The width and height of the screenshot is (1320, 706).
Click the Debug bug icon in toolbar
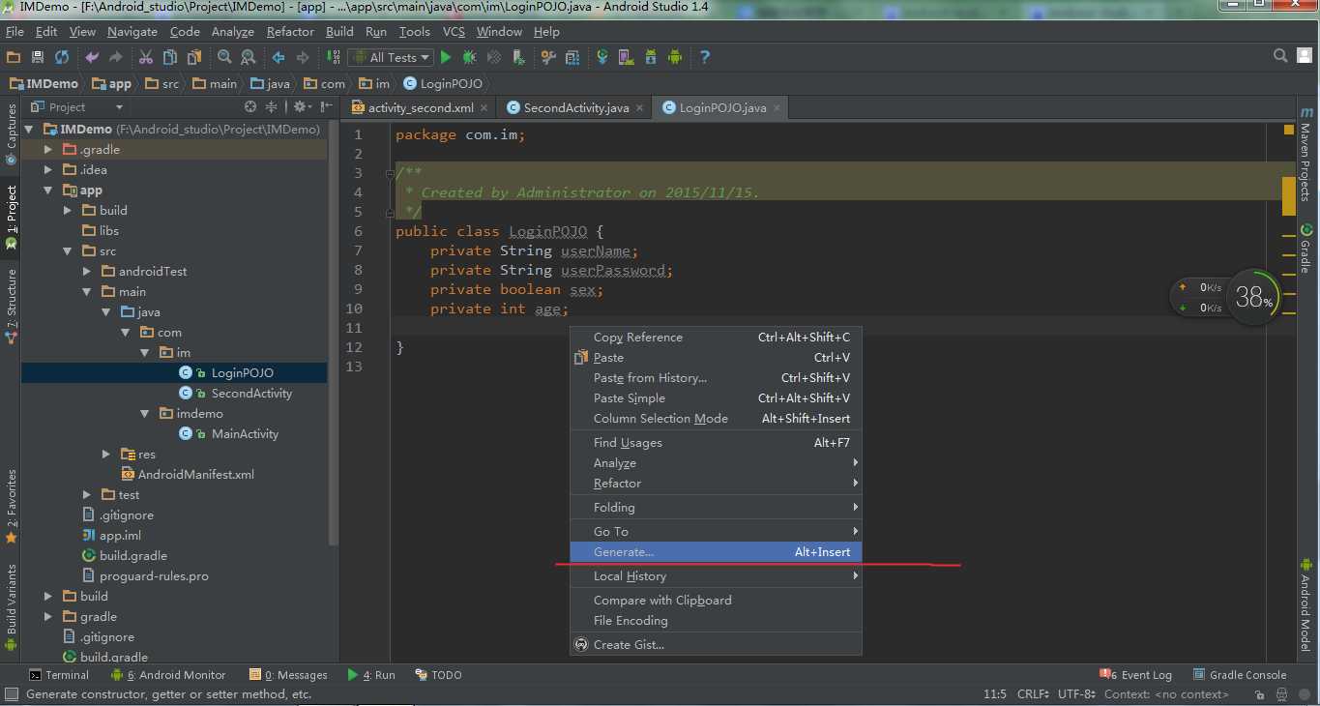click(470, 57)
